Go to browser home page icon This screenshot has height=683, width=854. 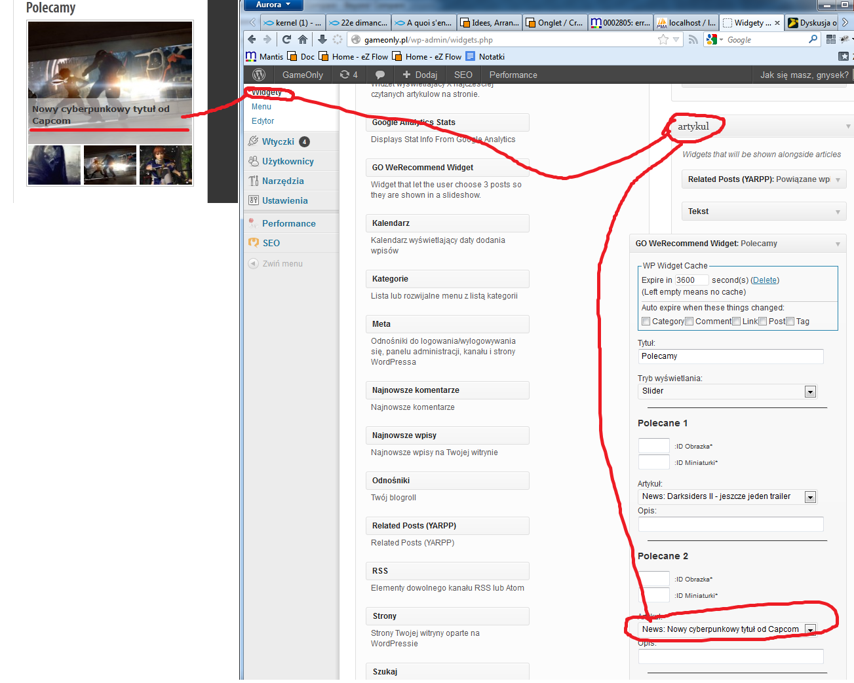[303, 40]
